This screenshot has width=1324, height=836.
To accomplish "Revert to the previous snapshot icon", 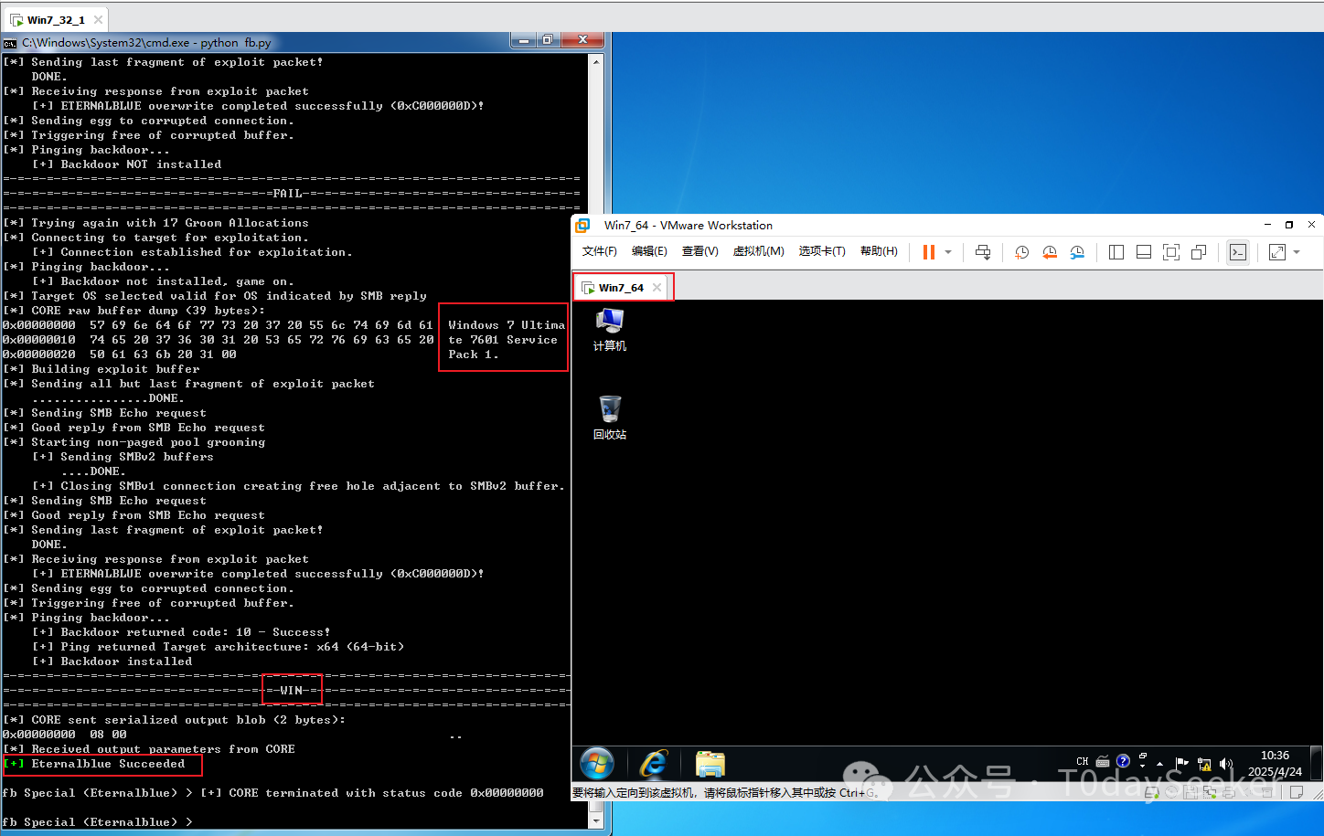I will click(1050, 252).
